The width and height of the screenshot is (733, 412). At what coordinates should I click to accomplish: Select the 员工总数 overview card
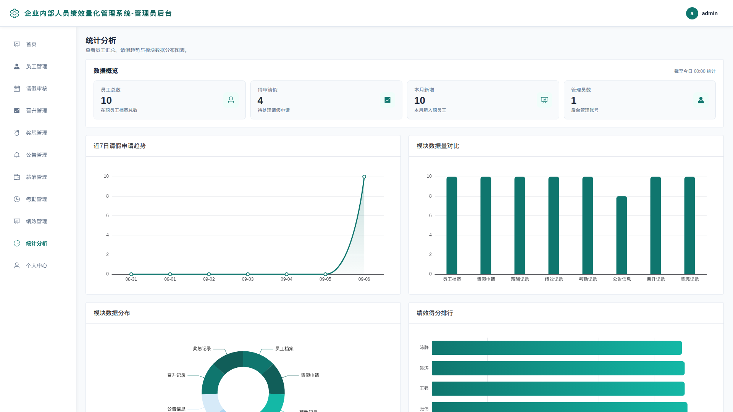[170, 100]
